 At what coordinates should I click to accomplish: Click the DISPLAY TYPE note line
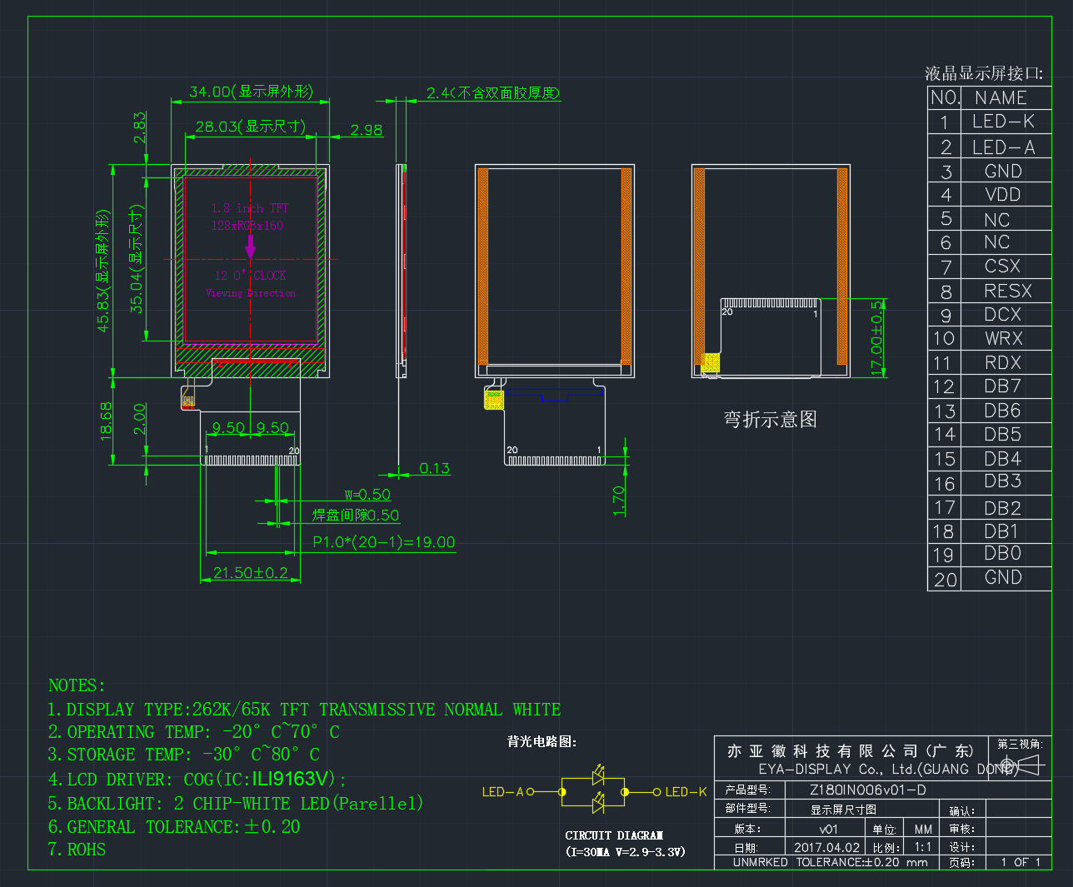click(304, 710)
